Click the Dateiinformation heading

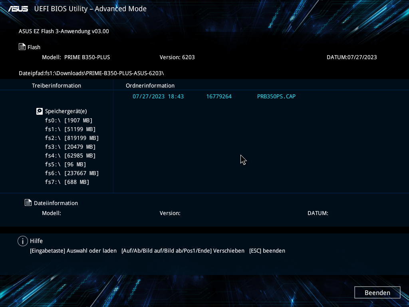pos(56,203)
